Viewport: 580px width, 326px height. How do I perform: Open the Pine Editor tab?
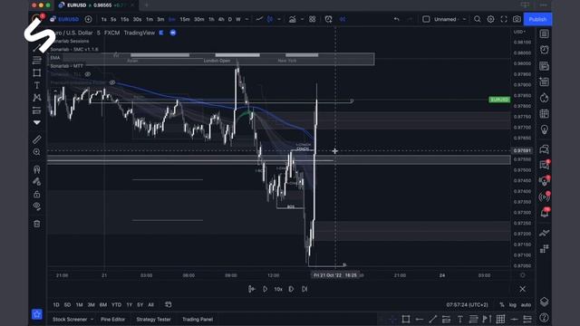(x=112, y=320)
